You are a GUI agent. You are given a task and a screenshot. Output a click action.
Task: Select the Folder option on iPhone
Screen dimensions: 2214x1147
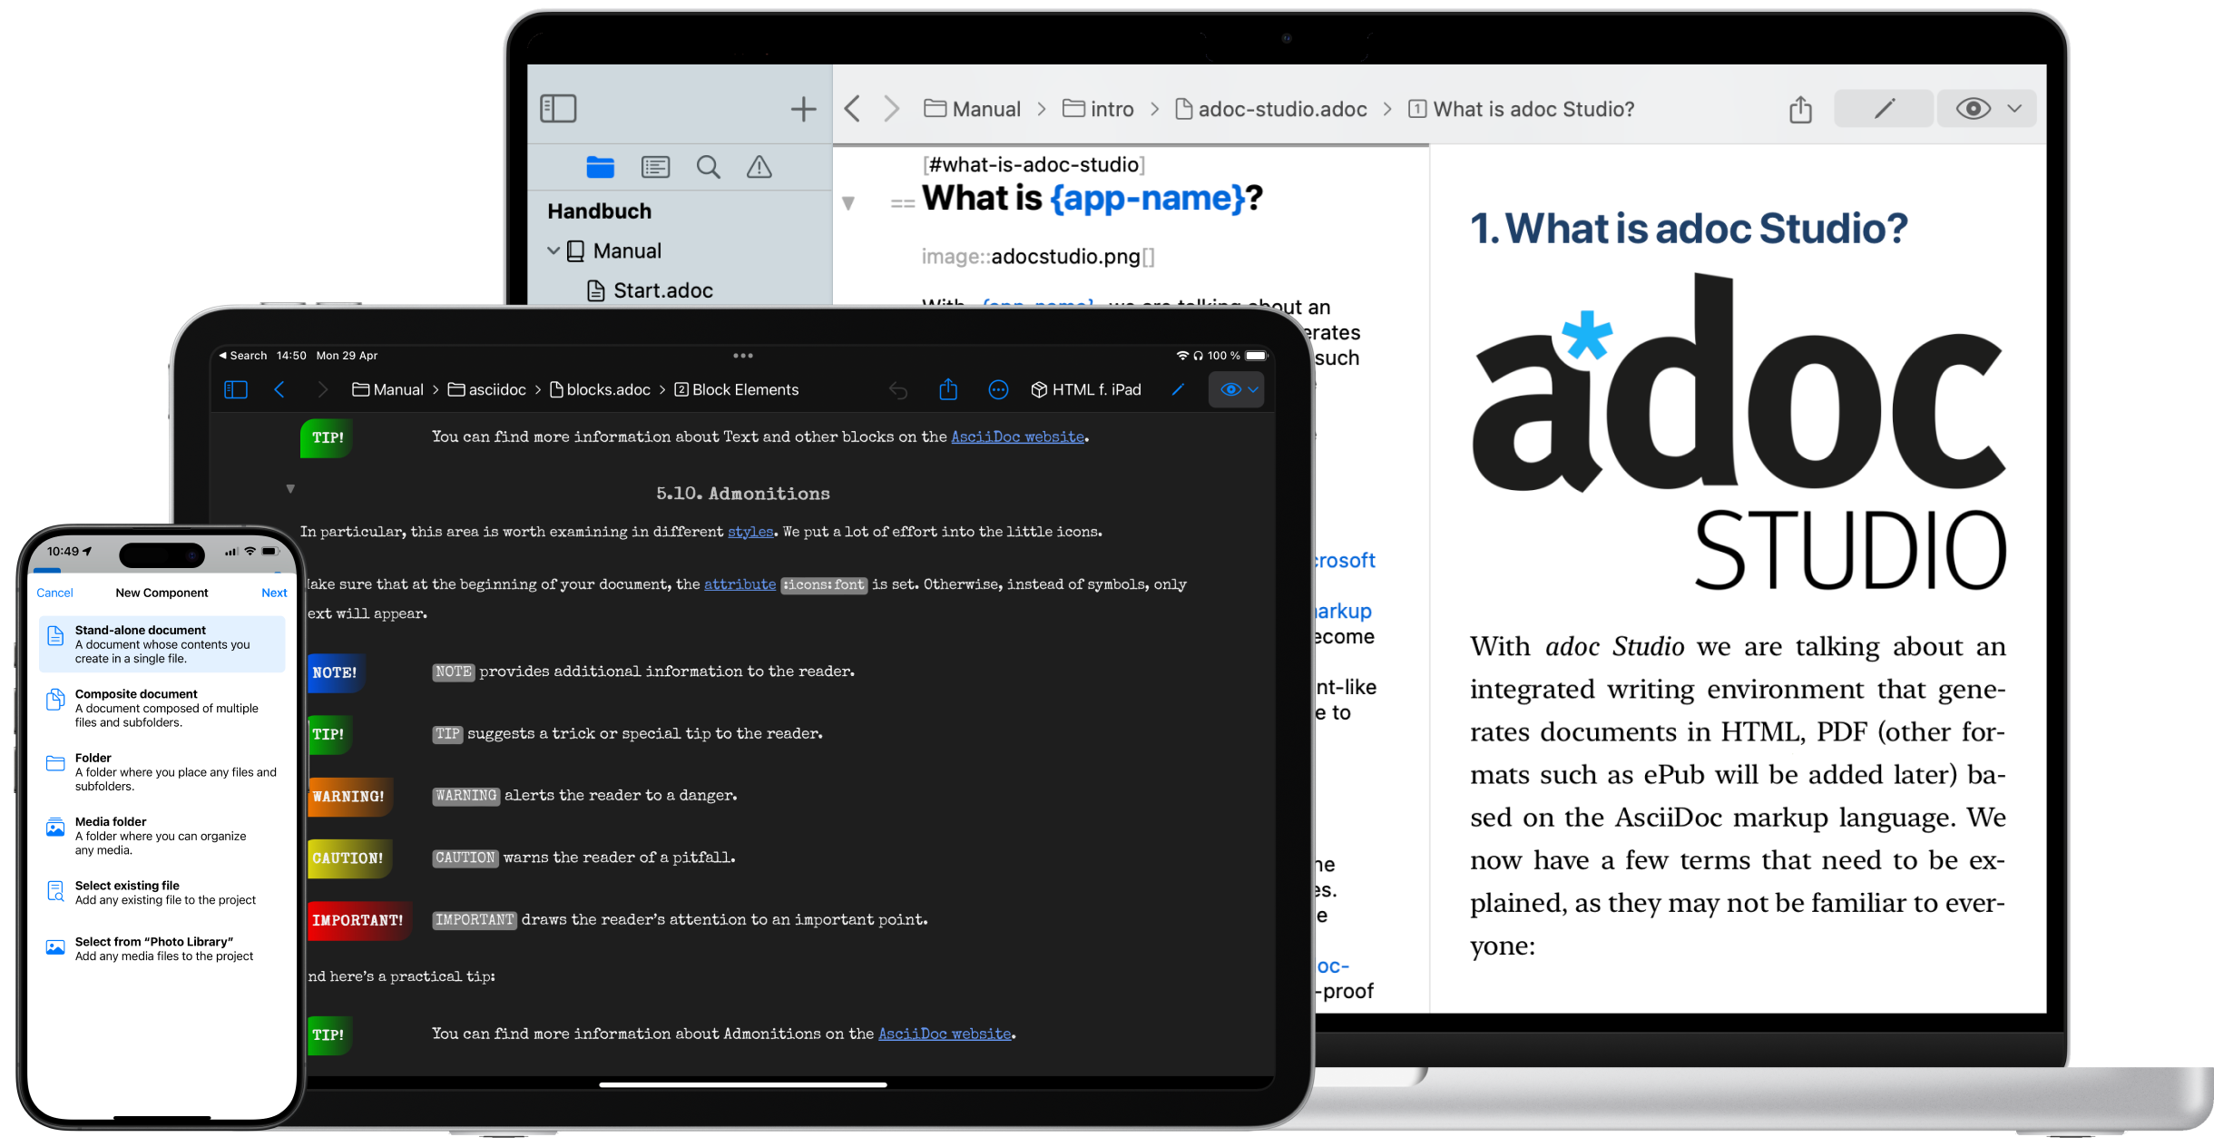coord(162,772)
